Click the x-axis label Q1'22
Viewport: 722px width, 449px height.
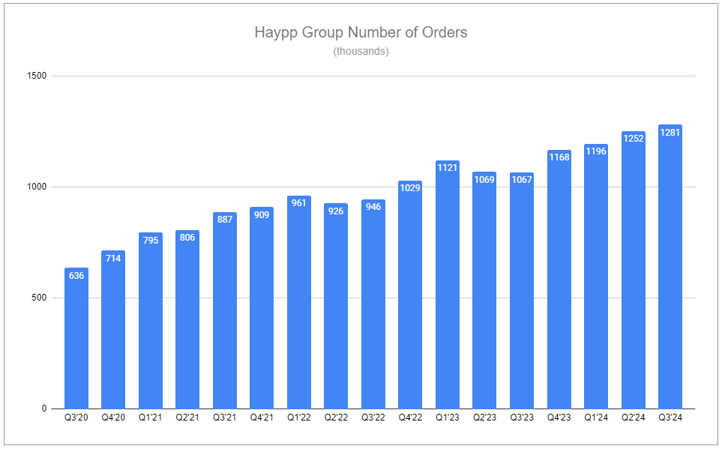point(299,418)
